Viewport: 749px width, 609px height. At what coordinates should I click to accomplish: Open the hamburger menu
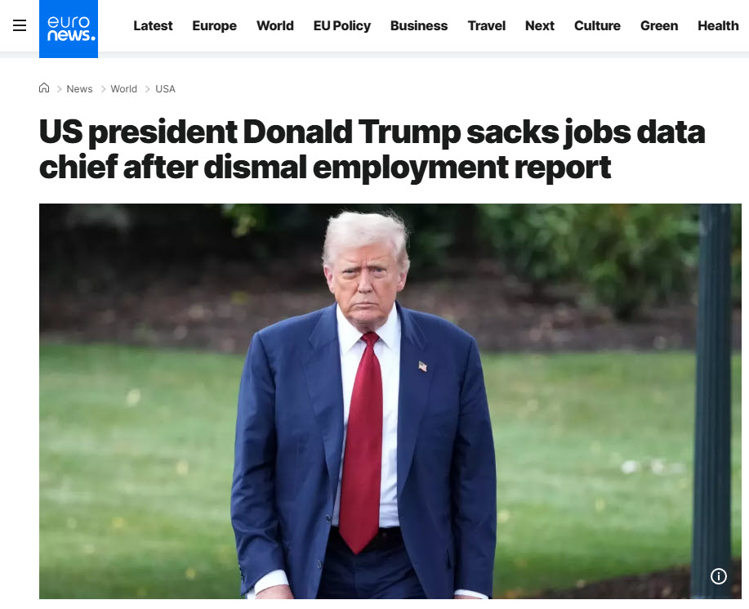point(20,25)
